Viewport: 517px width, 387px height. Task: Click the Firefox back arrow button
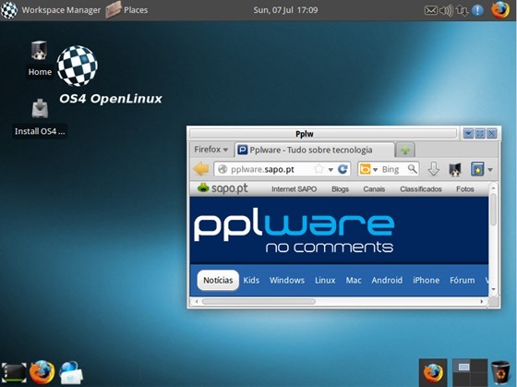tap(201, 169)
